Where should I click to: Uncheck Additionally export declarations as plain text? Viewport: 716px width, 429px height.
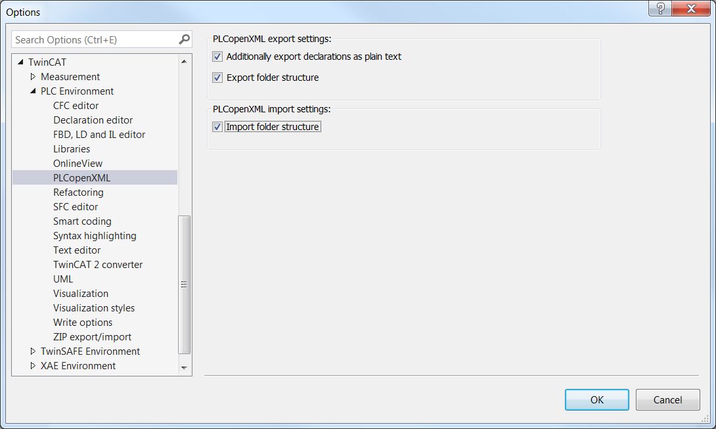pos(217,56)
